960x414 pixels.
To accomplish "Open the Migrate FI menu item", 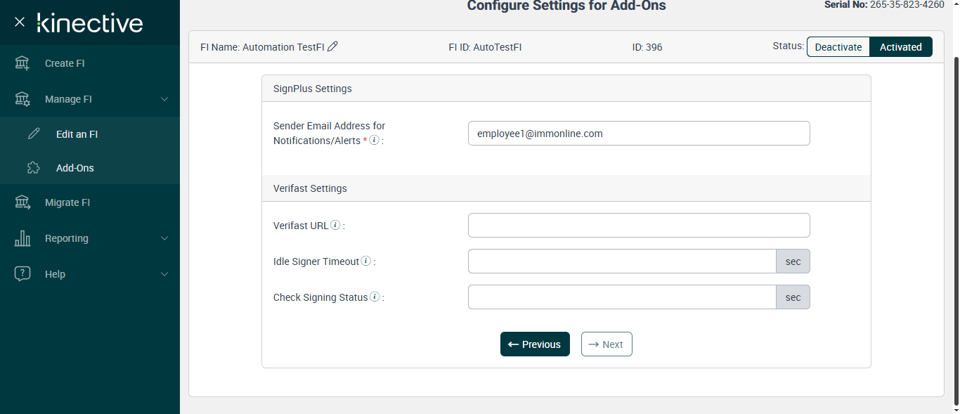I will pyautogui.click(x=67, y=202).
